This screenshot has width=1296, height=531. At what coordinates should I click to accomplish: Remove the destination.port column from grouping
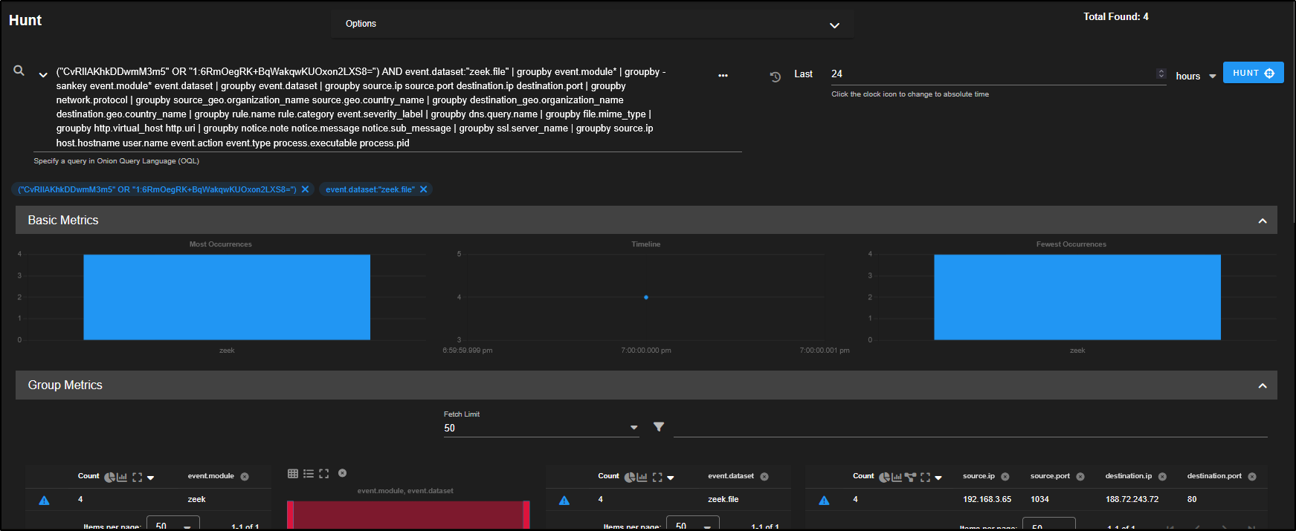click(1252, 477)
